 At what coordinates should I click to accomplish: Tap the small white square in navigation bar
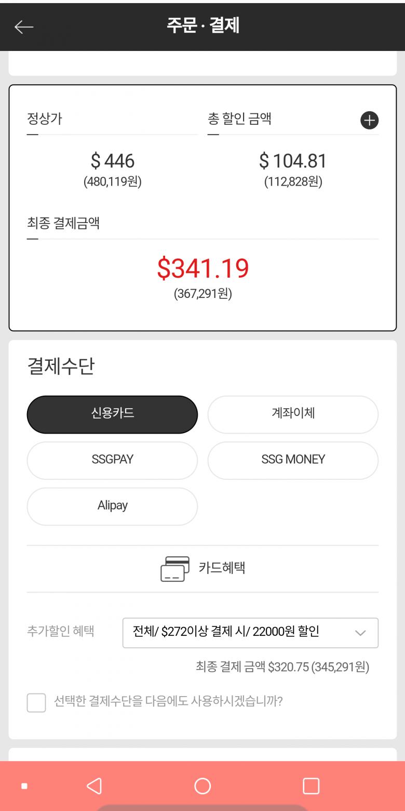(x=24, y=786)
